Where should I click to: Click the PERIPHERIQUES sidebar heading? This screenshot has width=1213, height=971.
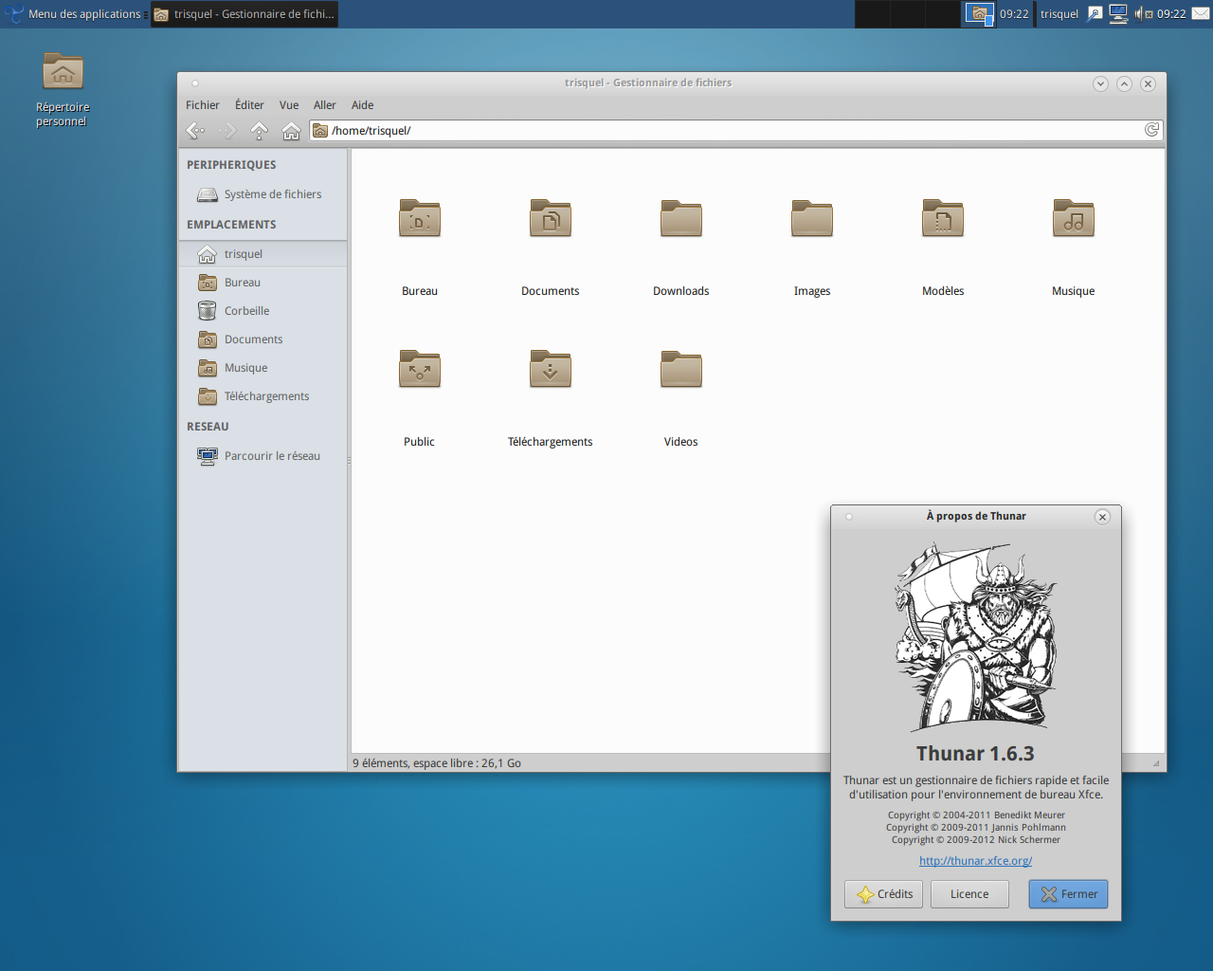tap(231, 165)
